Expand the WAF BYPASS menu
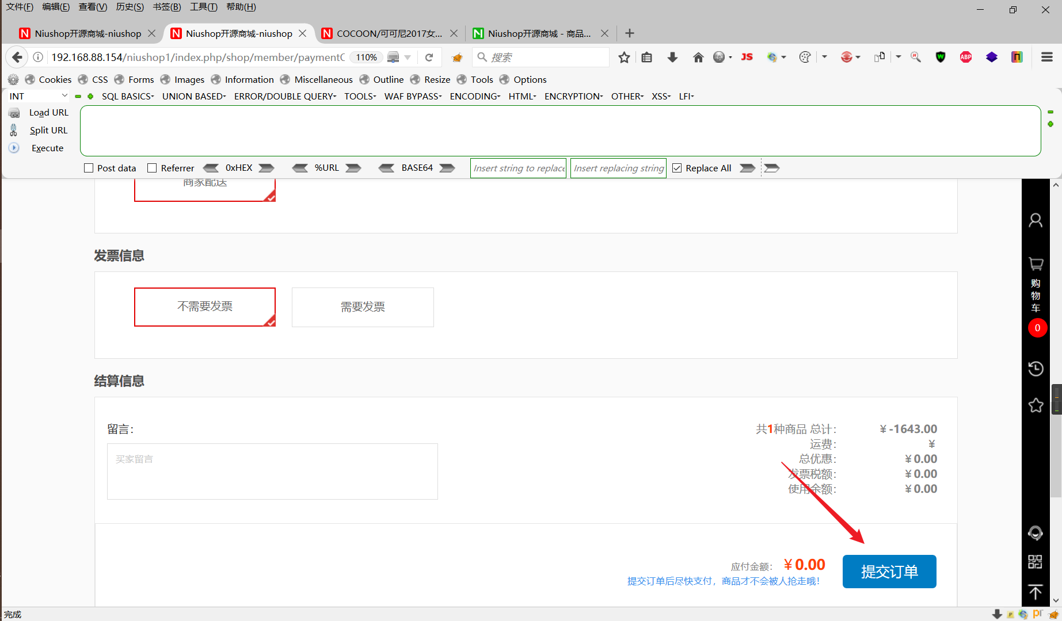Screen dimensions: 1062x621 pos(413,96)
